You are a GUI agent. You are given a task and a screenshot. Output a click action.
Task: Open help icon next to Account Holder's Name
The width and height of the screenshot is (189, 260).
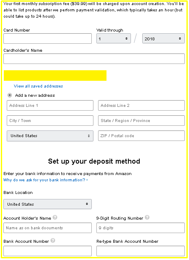[x=55, y=217]
